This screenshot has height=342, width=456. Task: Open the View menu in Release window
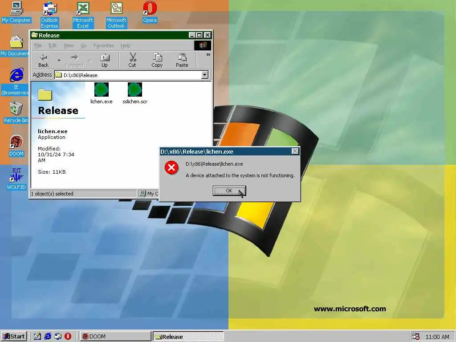(x=69, y=45)
